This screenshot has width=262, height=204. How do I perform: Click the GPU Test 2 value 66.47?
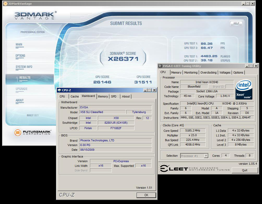[x=207, y=48]
